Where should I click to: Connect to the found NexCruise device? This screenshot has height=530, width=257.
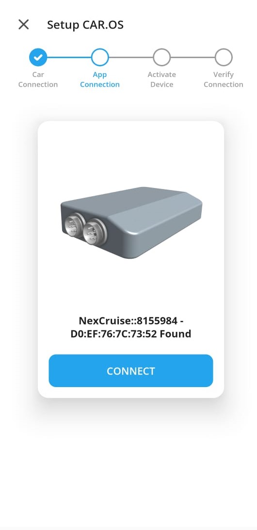point(131,371)
